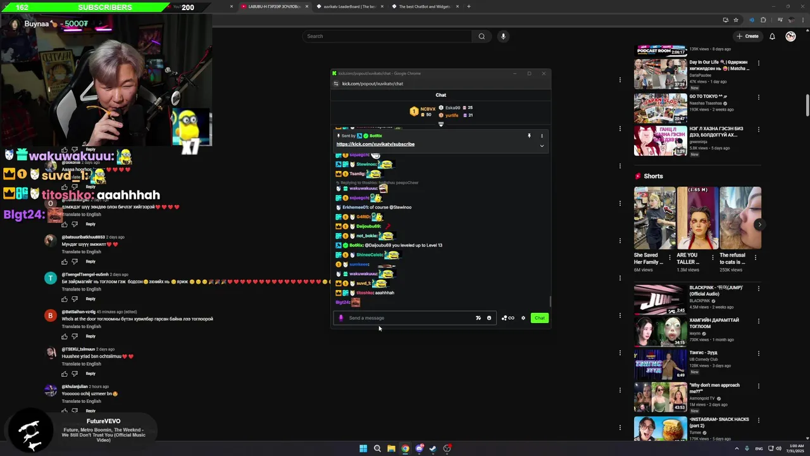
Task: Show next Shorts with the arrow button
Action: point(759,224)
